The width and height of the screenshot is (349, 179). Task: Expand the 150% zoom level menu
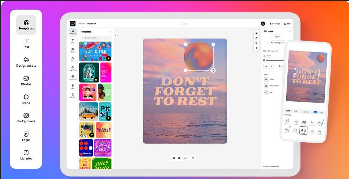186,158
